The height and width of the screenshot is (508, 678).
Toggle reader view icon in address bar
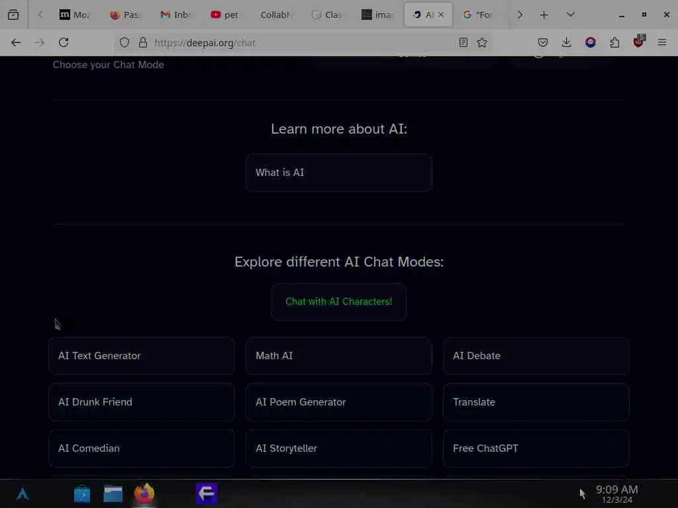click(x=463, y=42)
